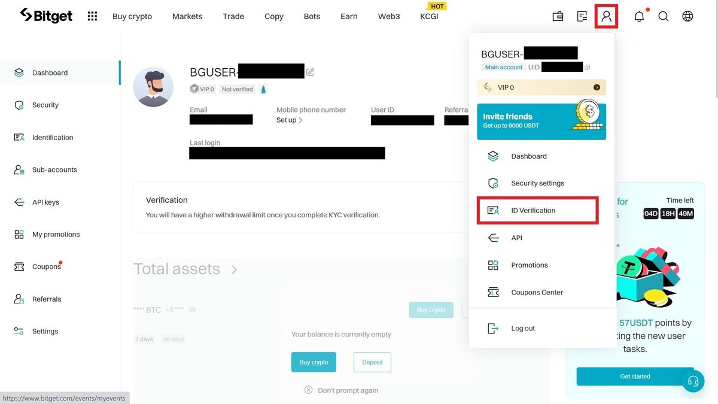Click the user avatar picture

(153, 87)
